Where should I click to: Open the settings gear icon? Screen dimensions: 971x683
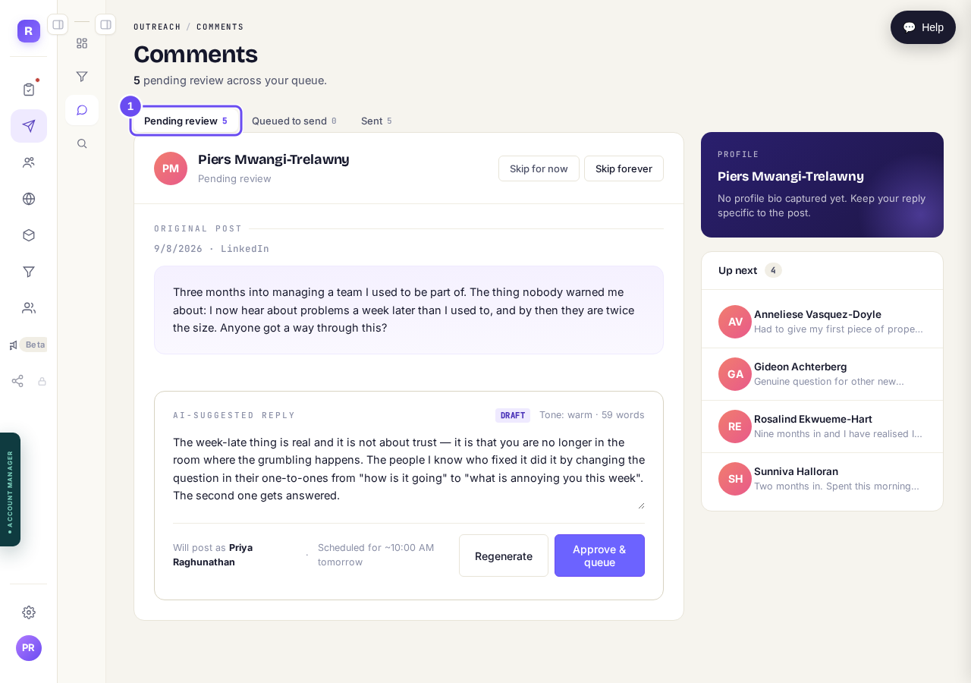[x=29, y=612]
